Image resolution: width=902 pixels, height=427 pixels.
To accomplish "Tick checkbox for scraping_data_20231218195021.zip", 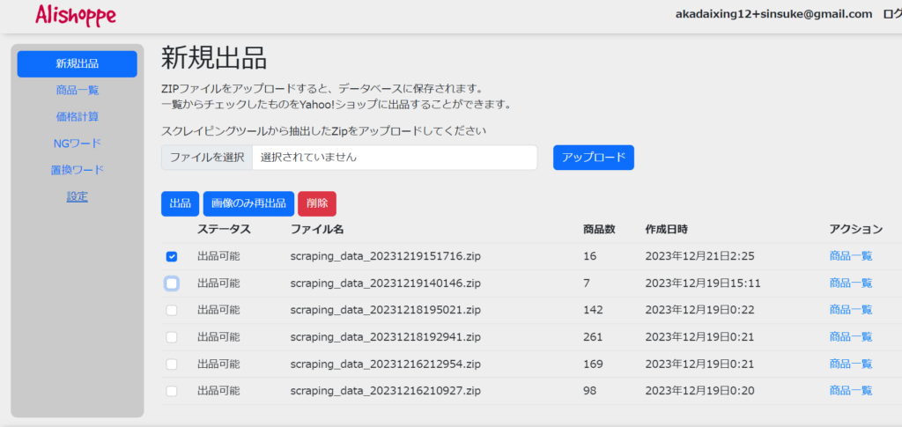I will click(x=172, y=311).
